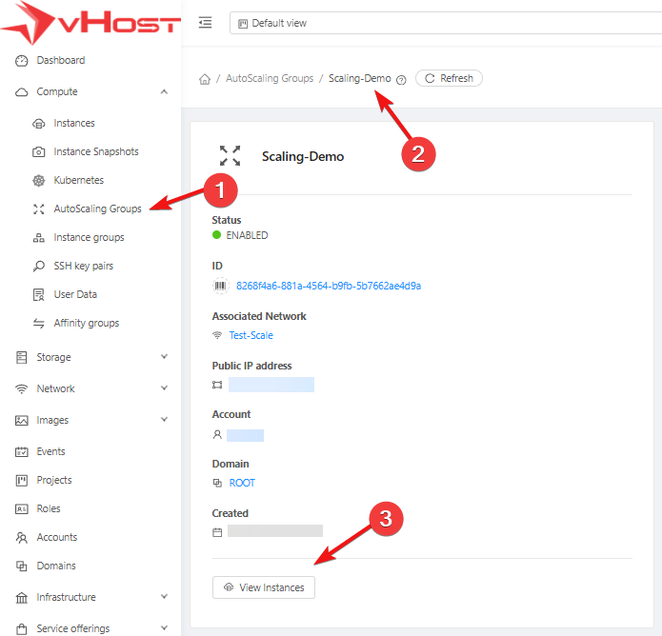
Task: Click the Instance Snapshots camera icon
Action: click(x=39, y=152)
